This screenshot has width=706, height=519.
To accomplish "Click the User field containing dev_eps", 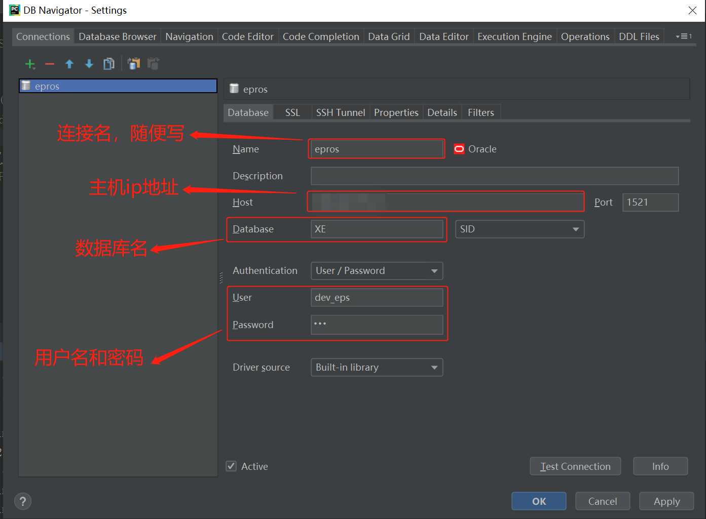I will 377,297.
